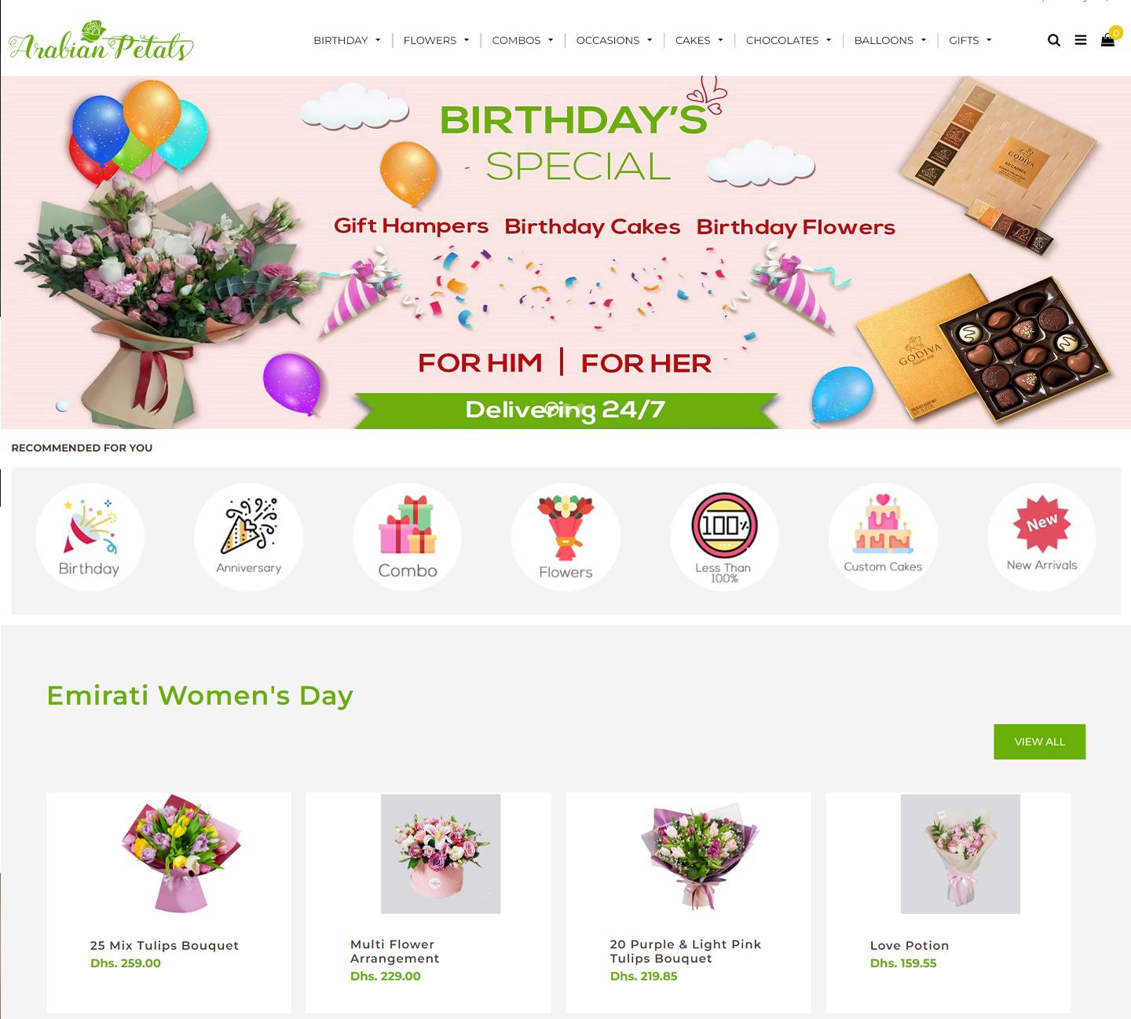Open the Love Potion product thumbnail

(x=960, y=854)
